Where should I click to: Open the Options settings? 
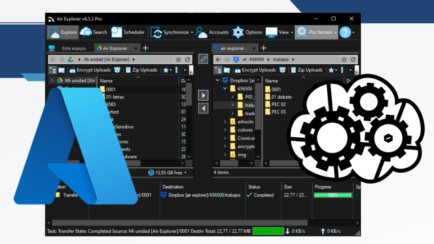click(x=248, y=32)
